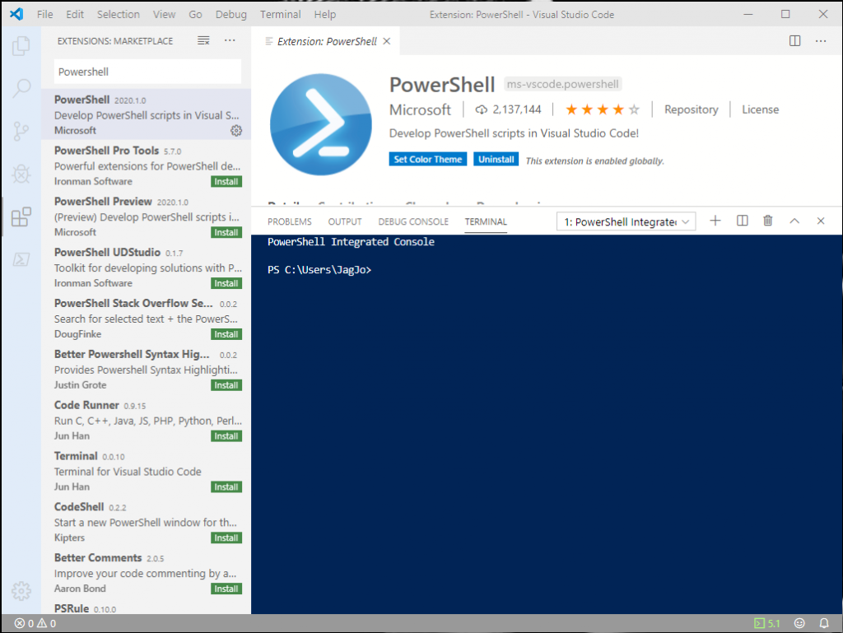Screen dimensions: 843x633
Task: Open the Selection menu
Action: coord(119,15)
